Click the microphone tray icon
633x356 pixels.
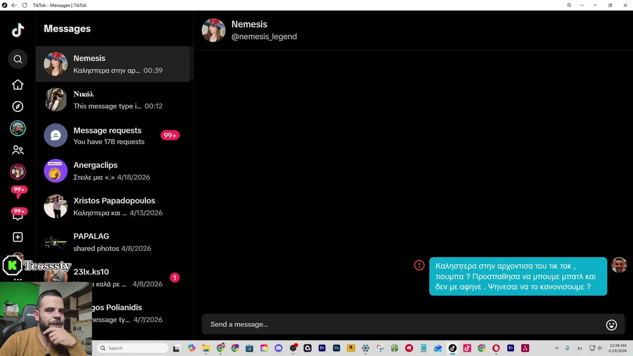[x=567, y=348]
